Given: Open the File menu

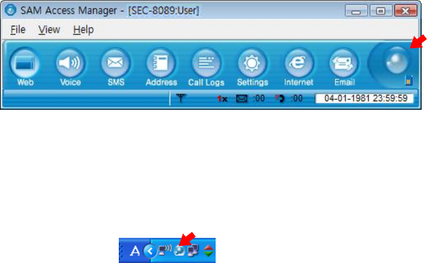Looking at the screenshot, I should click(18, 29).
